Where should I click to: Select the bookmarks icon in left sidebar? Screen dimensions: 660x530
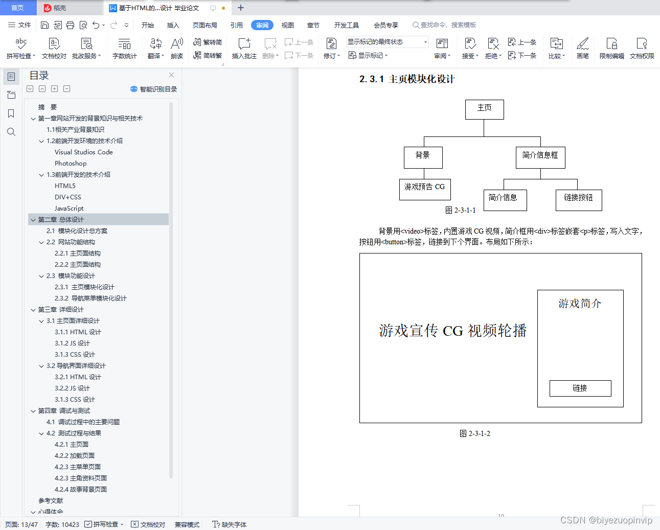click(11, 113)
